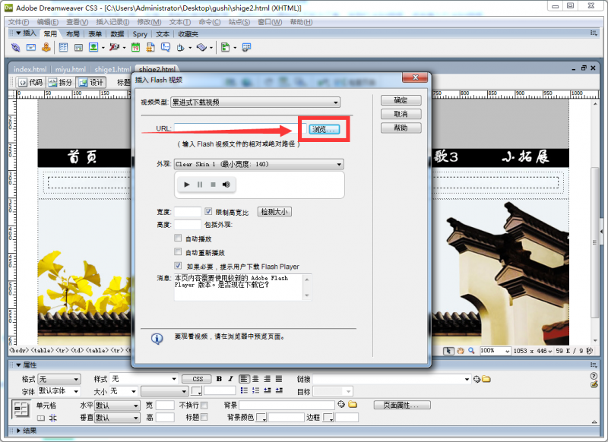The height and width of the screenshot is (442, 608).
Task: Click the Text Indent icon
Action: pyautogui.click(x=279, y=390)
